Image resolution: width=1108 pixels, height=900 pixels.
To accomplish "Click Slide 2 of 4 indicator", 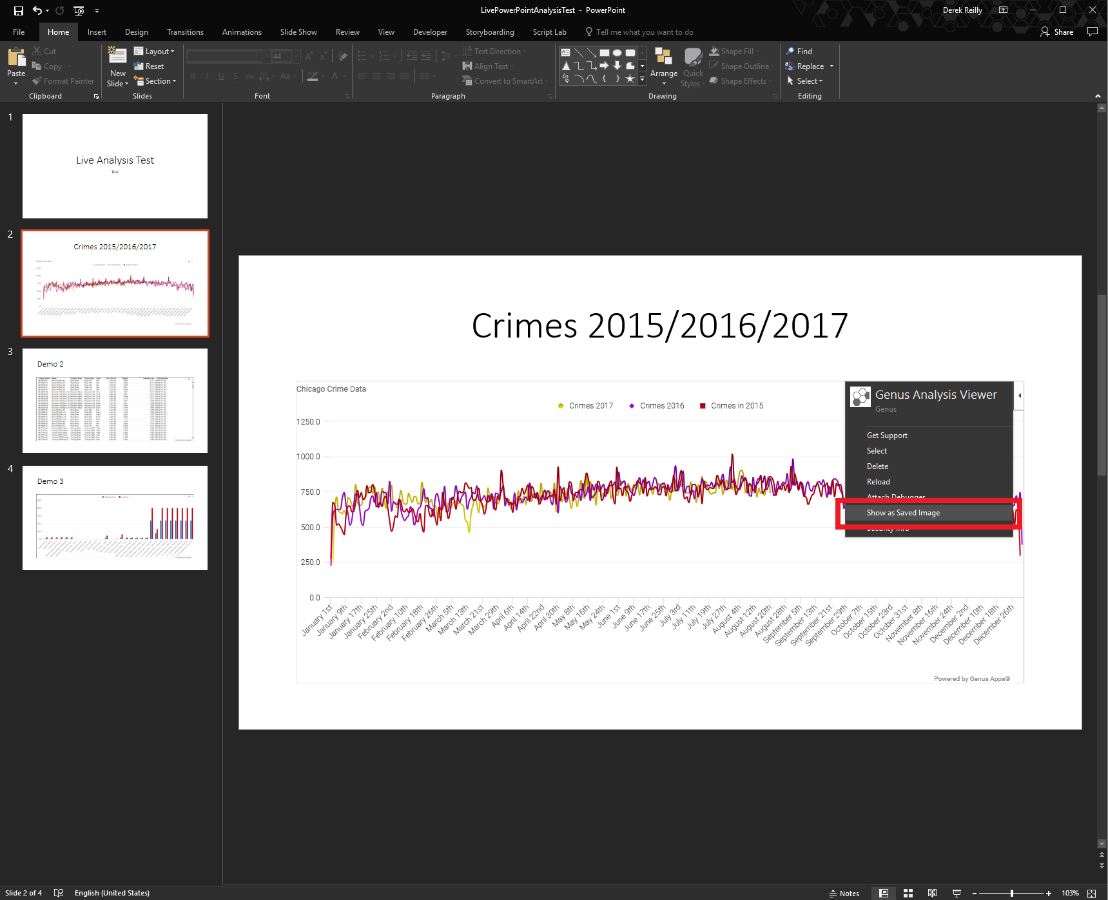I will (24, 893).
